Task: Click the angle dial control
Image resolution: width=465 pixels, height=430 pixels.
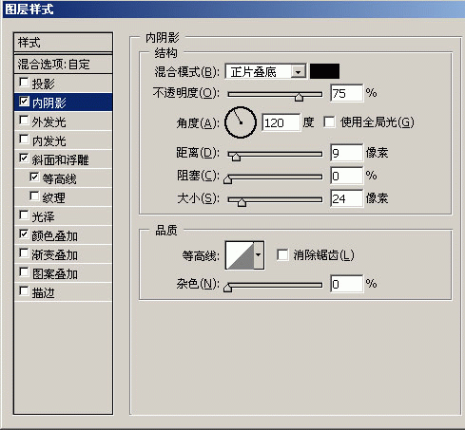Action: click(x=241, y=122)
